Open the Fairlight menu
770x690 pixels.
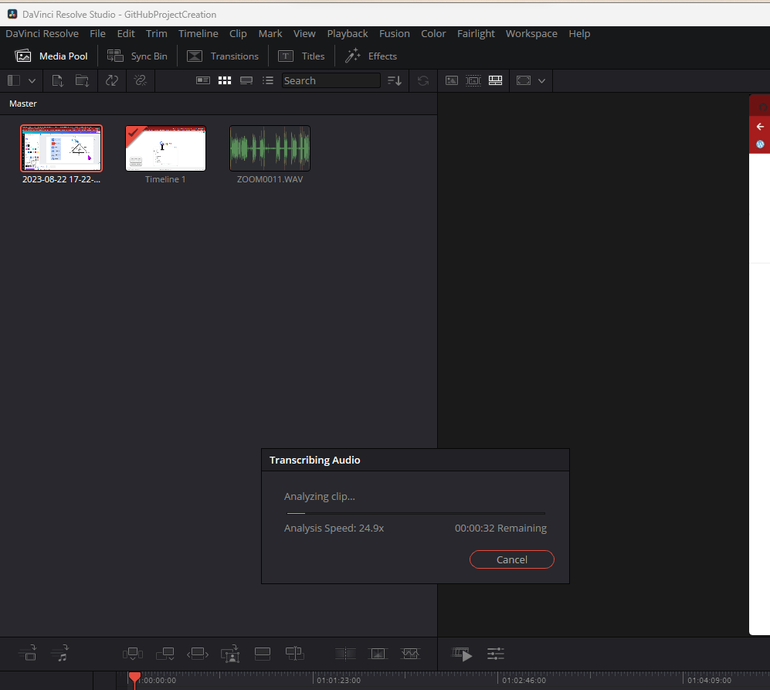(x=476, y=33)
